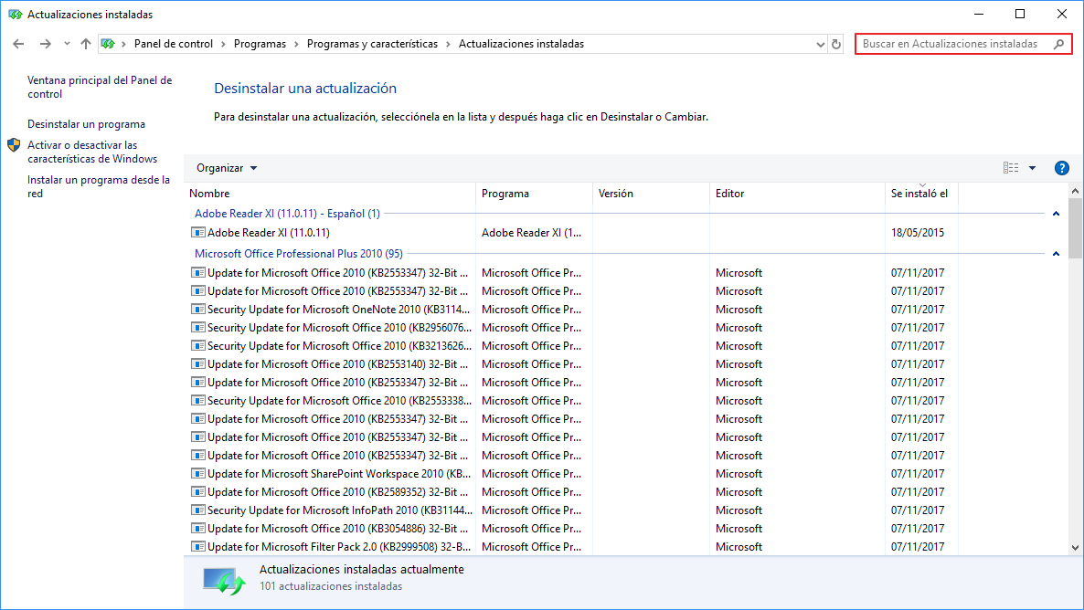Click the KB2589352 update row icon

[197, 492]
